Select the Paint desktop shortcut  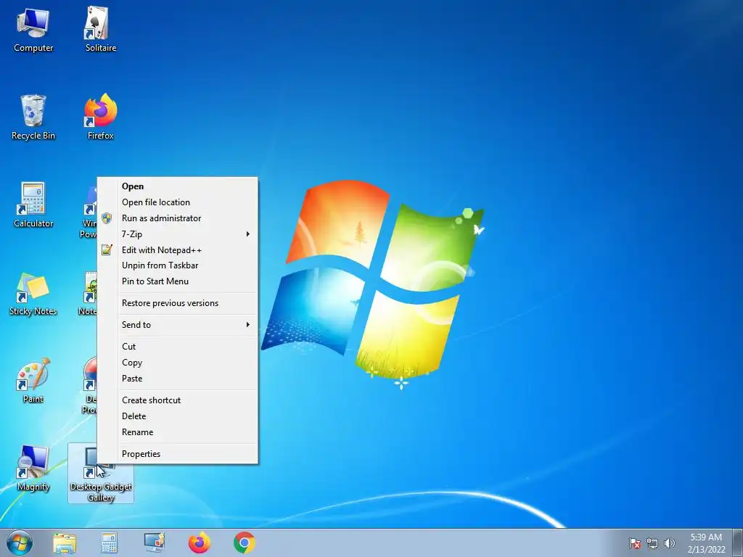pyautogui.click(x=33, y=381)
